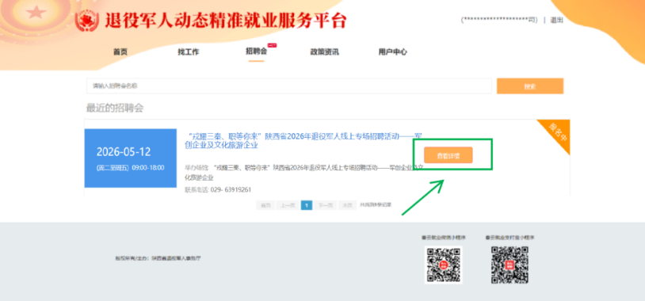The image size is (645, 301).
Task: Click the 联系电话 029-63919261 text
Action: pyautogui.click(x=218, y=189)
